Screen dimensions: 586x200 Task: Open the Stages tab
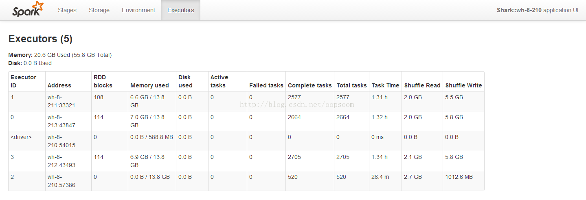tap(67, 10)
